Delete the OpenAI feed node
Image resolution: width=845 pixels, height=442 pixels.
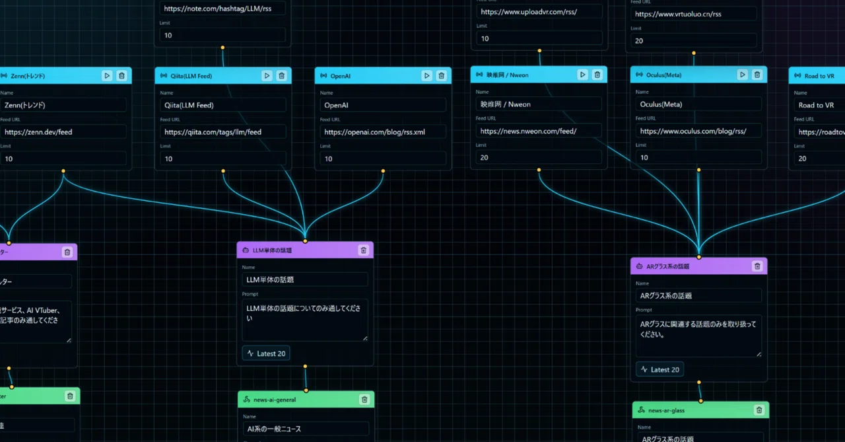point(442,76)
